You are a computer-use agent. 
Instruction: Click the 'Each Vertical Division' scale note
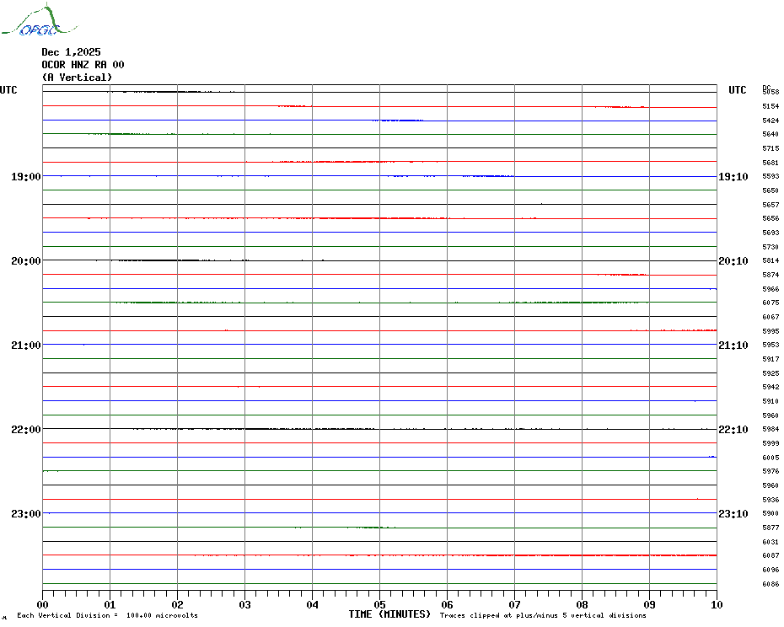(107, 616)
